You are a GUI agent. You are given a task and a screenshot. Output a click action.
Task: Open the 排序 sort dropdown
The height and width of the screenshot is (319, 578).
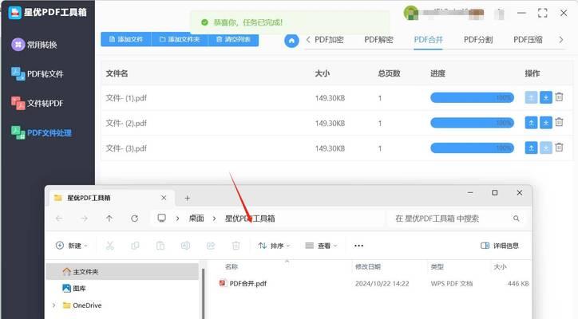(x=274, y=246)
